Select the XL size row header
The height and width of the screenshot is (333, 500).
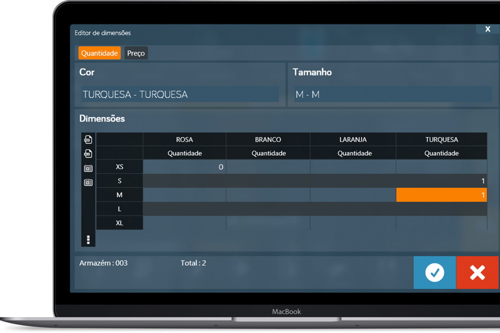click(x=120, y=223)
